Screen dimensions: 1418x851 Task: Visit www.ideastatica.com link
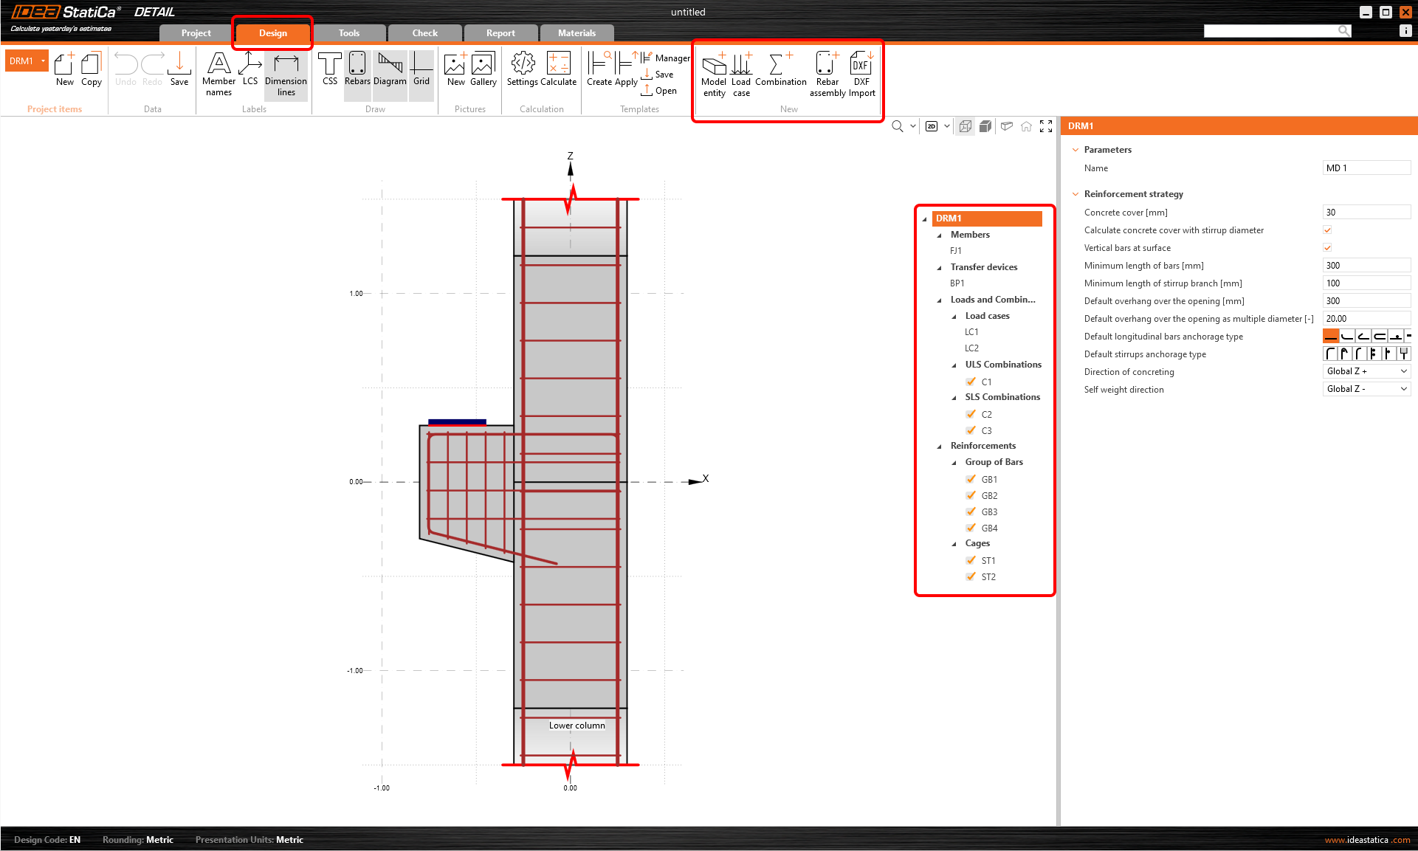(x=1367, y=840)
